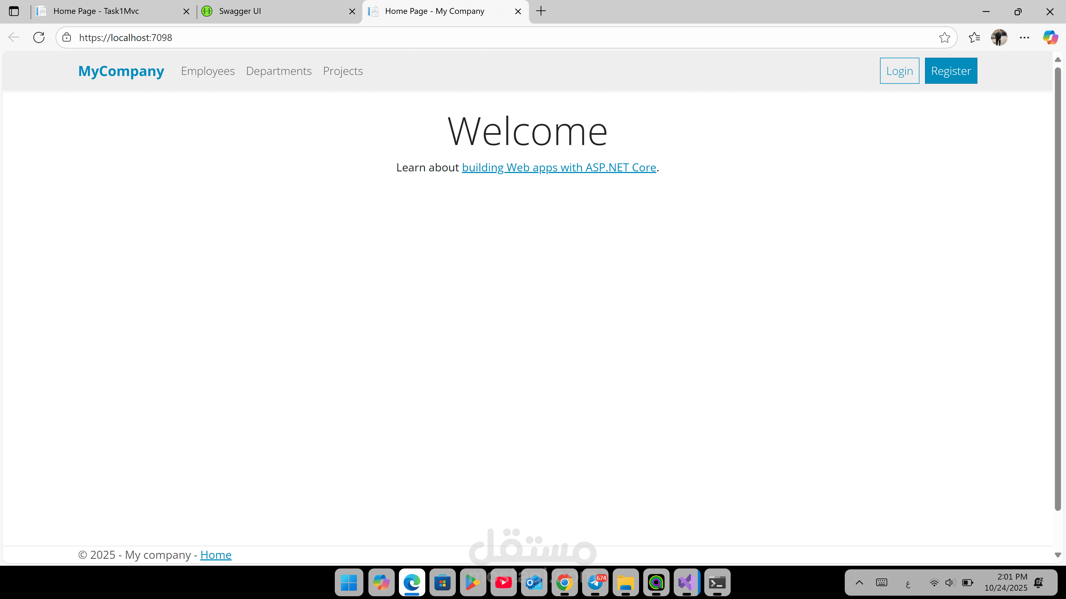Screen dimensions: 1066x599
Task: Open File Explorer from taskbar
Action: (626, 582)
